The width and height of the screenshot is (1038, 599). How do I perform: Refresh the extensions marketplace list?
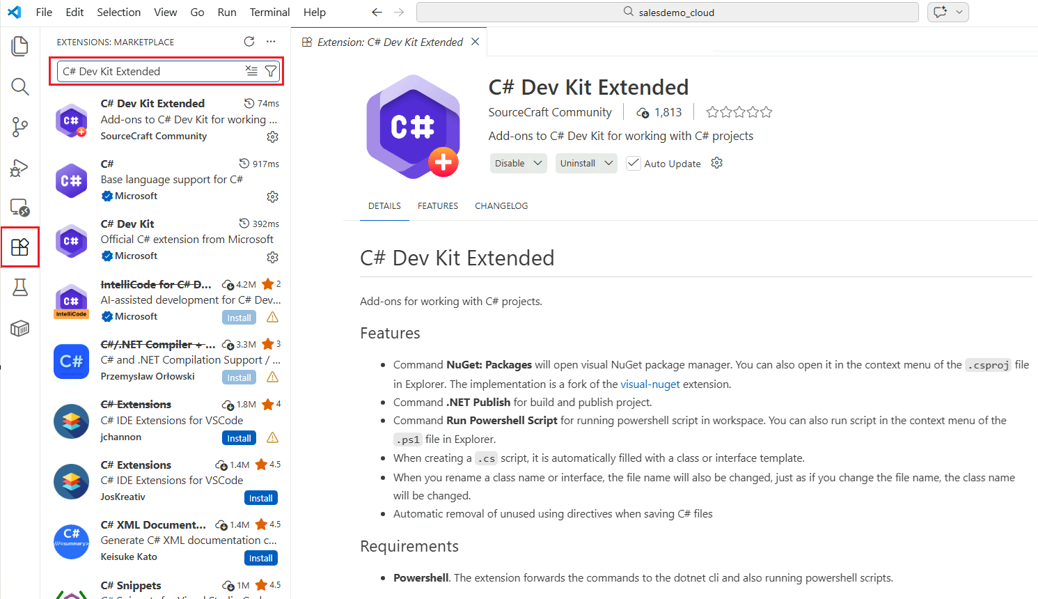coord(249,42)
